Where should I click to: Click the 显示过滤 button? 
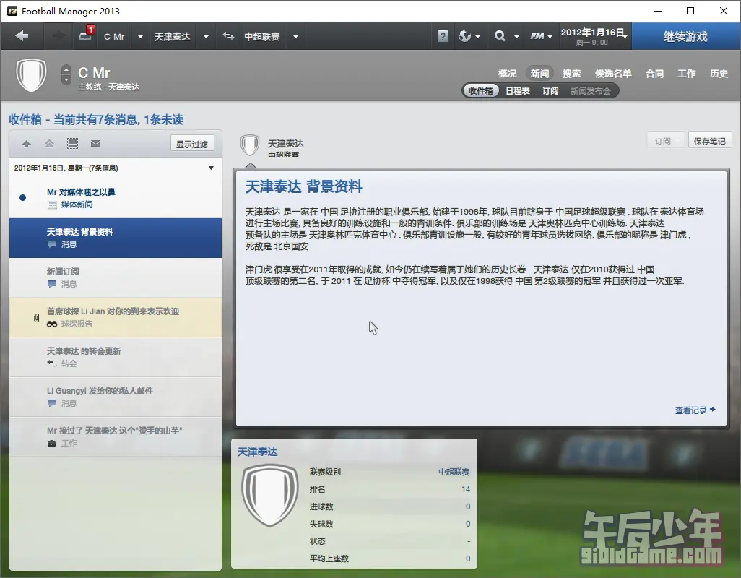click(x=192, y=144)
